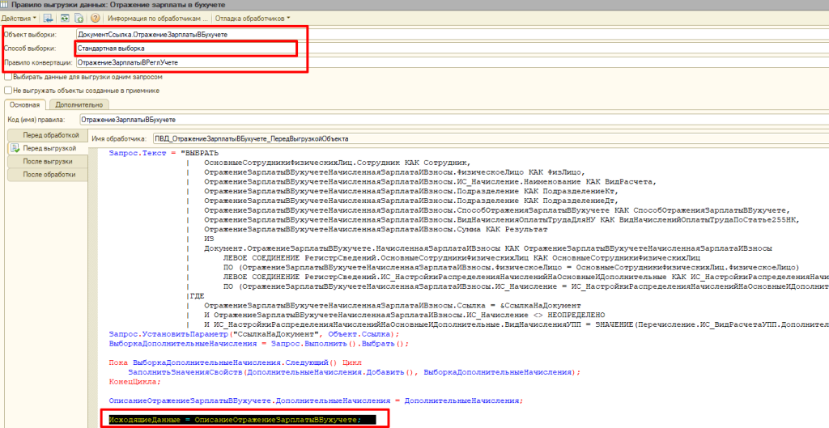Open the Перед обработкой handler tab
Viewport: 829px width, 428px height.
(50, 135)
